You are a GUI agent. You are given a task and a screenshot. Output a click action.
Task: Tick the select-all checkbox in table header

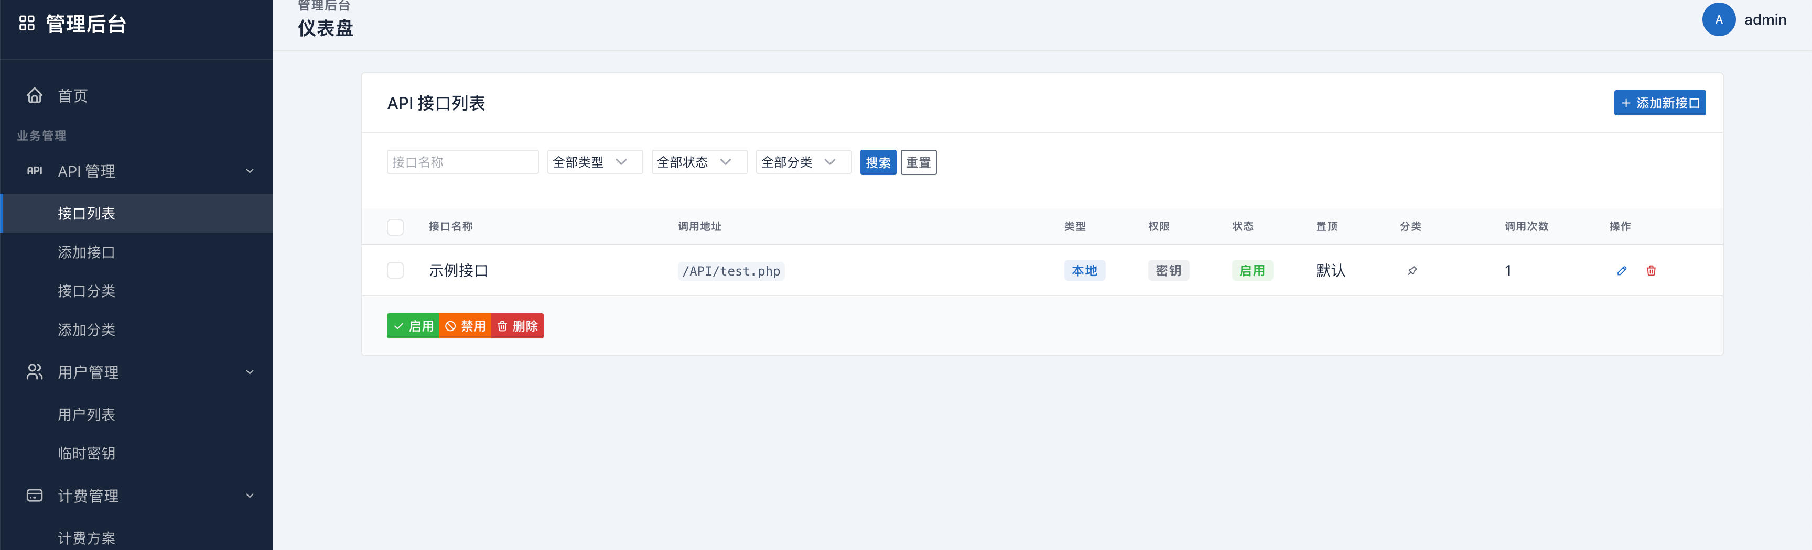(395, 227)
